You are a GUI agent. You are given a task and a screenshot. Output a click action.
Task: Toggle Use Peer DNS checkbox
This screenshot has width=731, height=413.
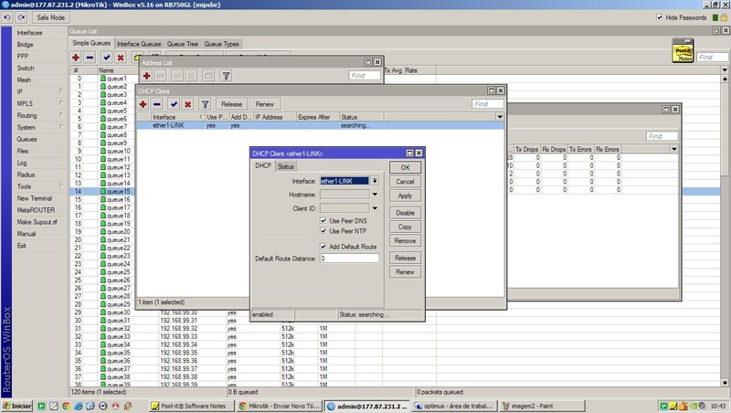click(x=323, y=220)
